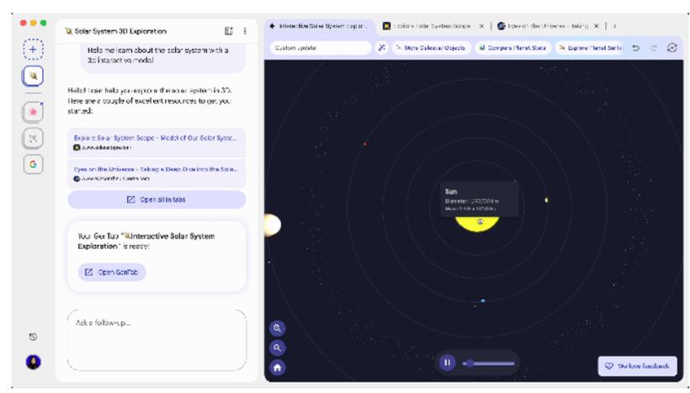Image resolution: width=690 pixels, height=393 pixels.
Task: Reset view with the home icon
Action: pos(278,367)
